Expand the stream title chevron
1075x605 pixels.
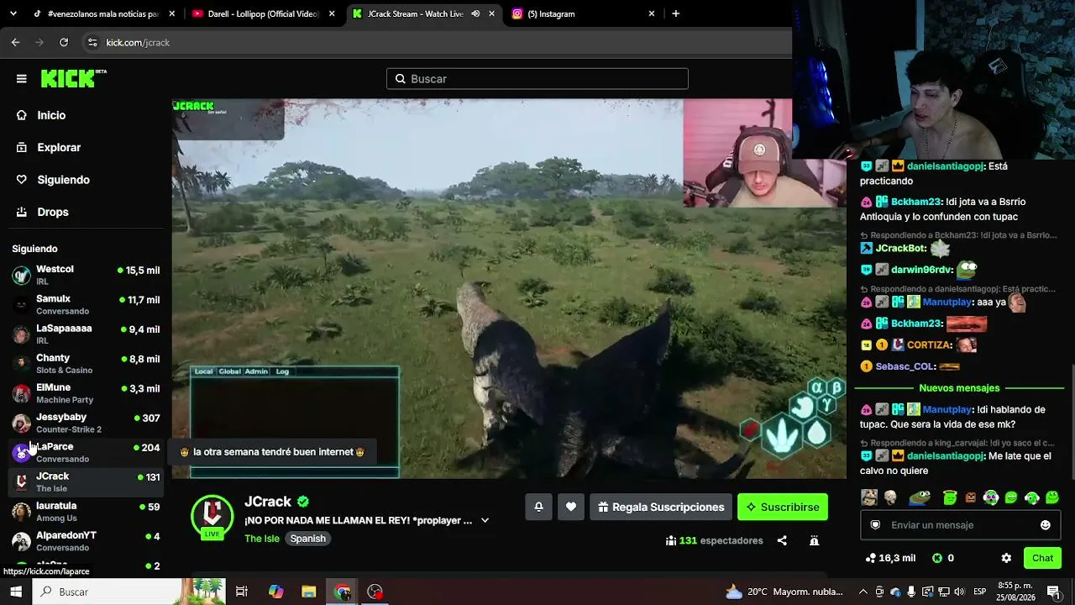(x=485, y=520)
